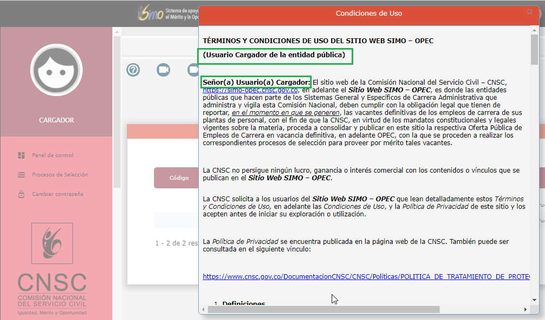The image size is (545, 320).
Task: Click the Procesos de Selección list icon
Action: pyautogui.click(x=22, y=175)
